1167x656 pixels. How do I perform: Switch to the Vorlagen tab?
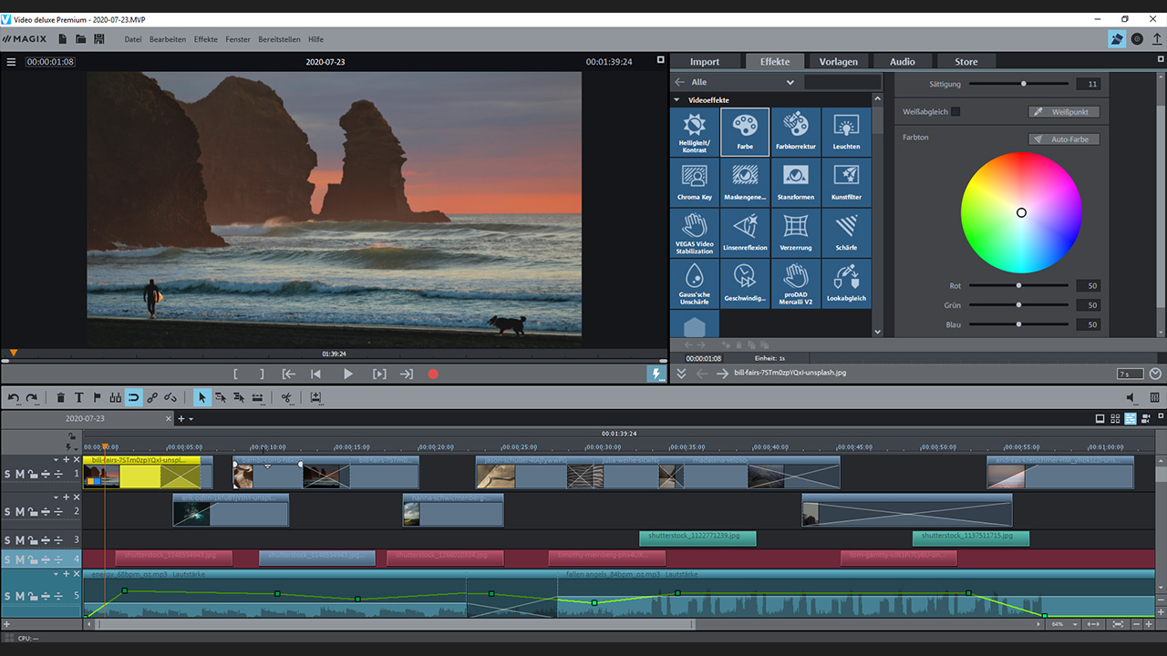click(x=838, y=61)
